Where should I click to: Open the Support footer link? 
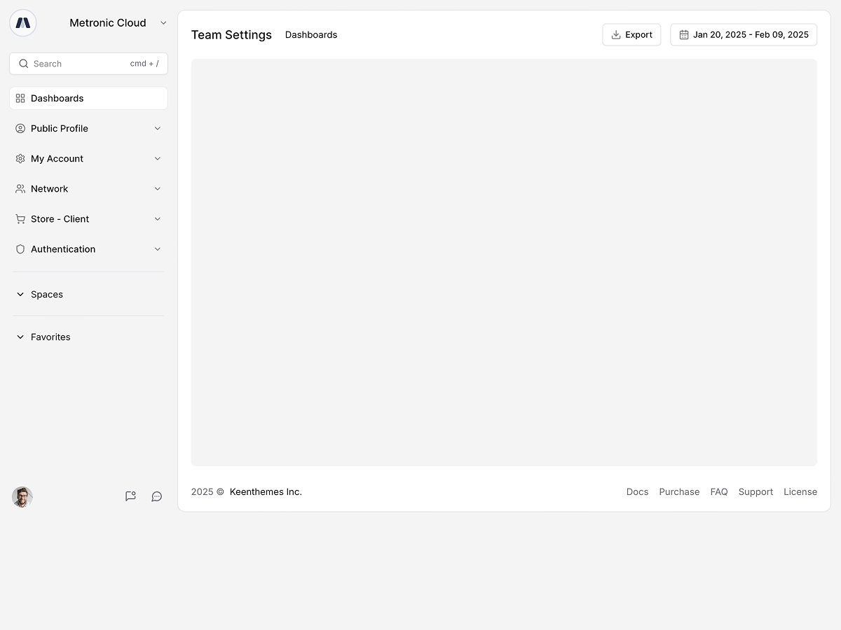click(755, 492)
